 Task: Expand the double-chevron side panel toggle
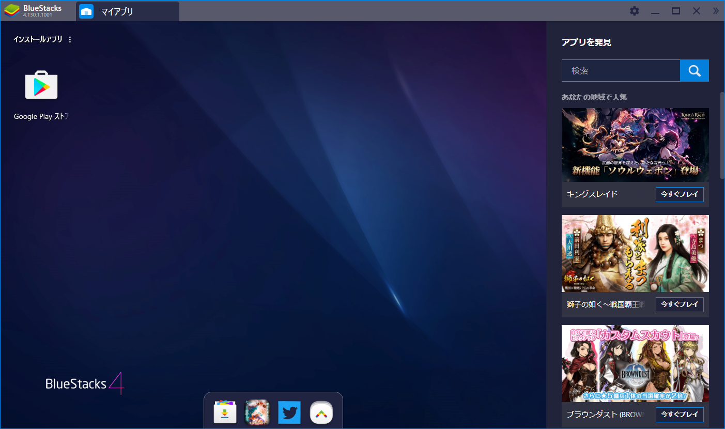tap(716, 11)
